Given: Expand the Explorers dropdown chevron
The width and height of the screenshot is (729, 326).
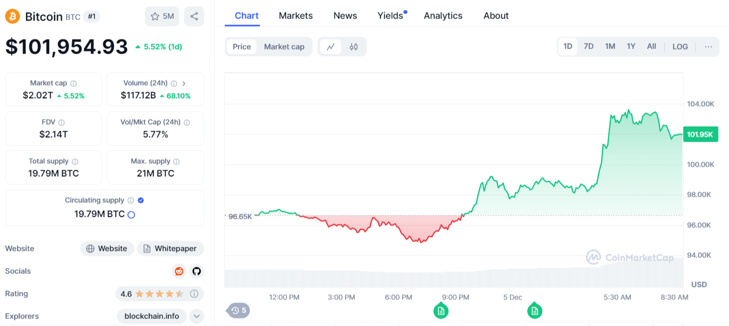Looking at the screenshot, I should click(196, 316).
